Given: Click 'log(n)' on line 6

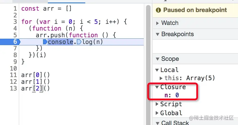Looking at the screenshot, I should point(93,42).
